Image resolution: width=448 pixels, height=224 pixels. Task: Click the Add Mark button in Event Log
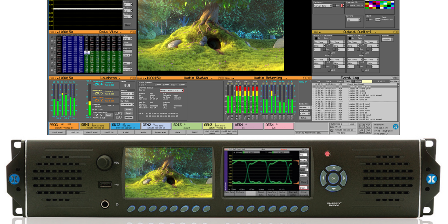(x=394, y=81)
